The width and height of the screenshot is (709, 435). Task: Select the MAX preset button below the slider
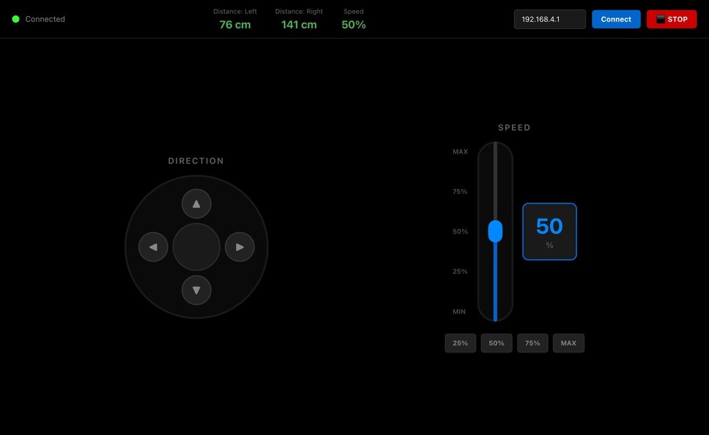pos(568,343)
